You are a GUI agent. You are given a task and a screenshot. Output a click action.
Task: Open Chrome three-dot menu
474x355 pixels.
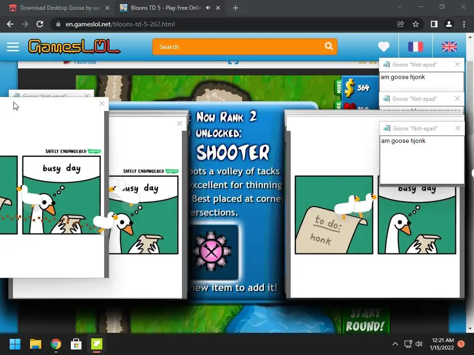click(x=464, y=24)
